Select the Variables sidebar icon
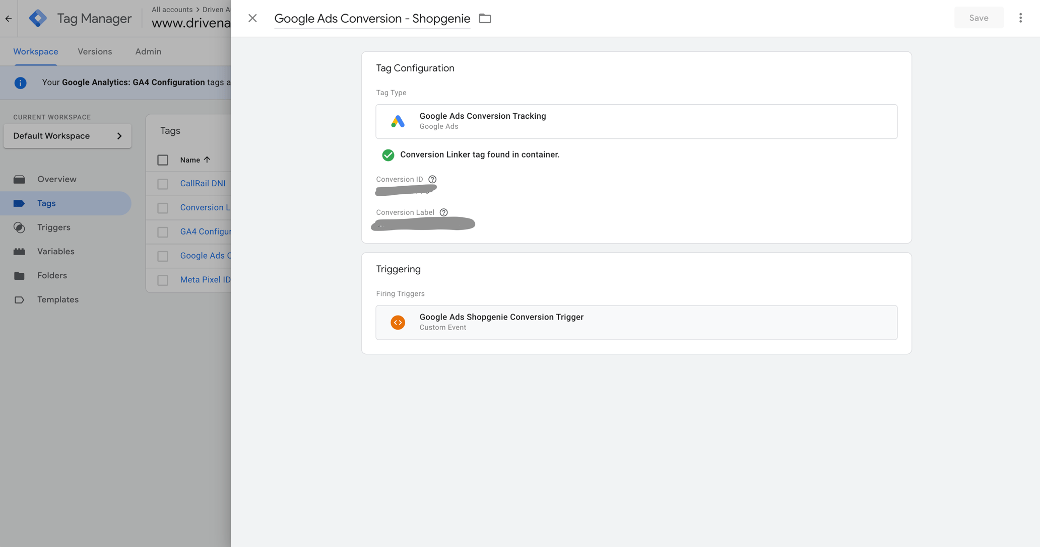Viewport: 1040px width, 547px height. pyautogui.click(x=20, y=251)
